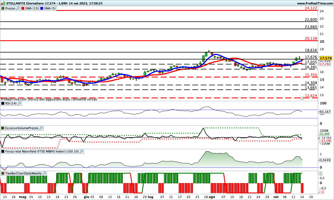The width and height of the screenshot is (334, 200).
Task: Click the black RSI (14) color swatch
Action: tap(3, 103)
